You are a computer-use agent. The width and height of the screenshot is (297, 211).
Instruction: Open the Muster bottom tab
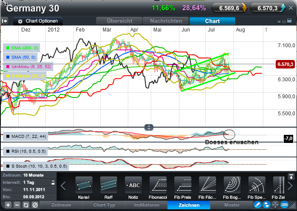pos(232,205)
